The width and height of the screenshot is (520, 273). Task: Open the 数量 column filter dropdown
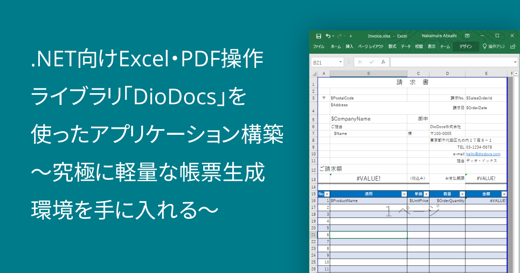(462, 194)
